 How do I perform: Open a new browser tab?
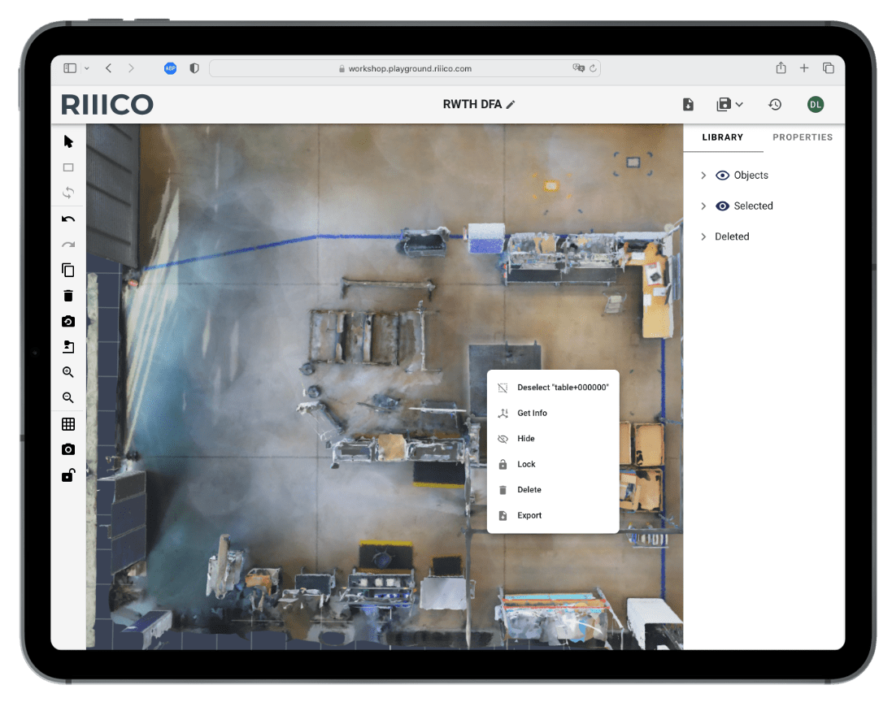coord(804,68)
